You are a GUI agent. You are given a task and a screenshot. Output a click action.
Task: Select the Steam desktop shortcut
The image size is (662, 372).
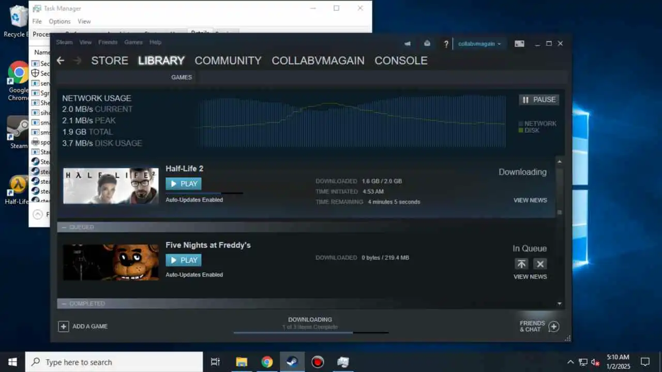point(19,133)
